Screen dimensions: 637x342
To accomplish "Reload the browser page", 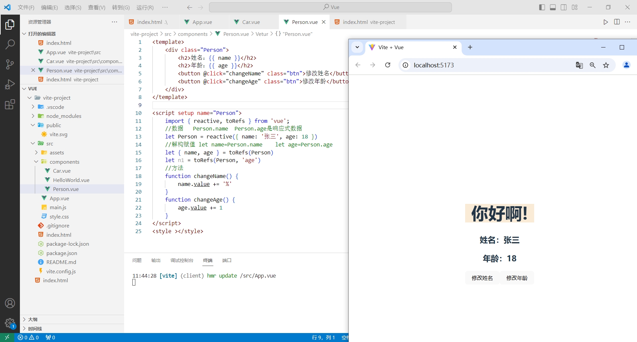I will 388,65.
